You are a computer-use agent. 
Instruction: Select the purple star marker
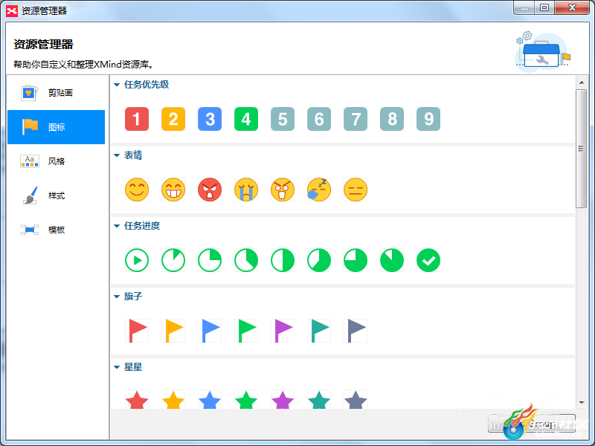pyautogui.click(x=283, y=399)
